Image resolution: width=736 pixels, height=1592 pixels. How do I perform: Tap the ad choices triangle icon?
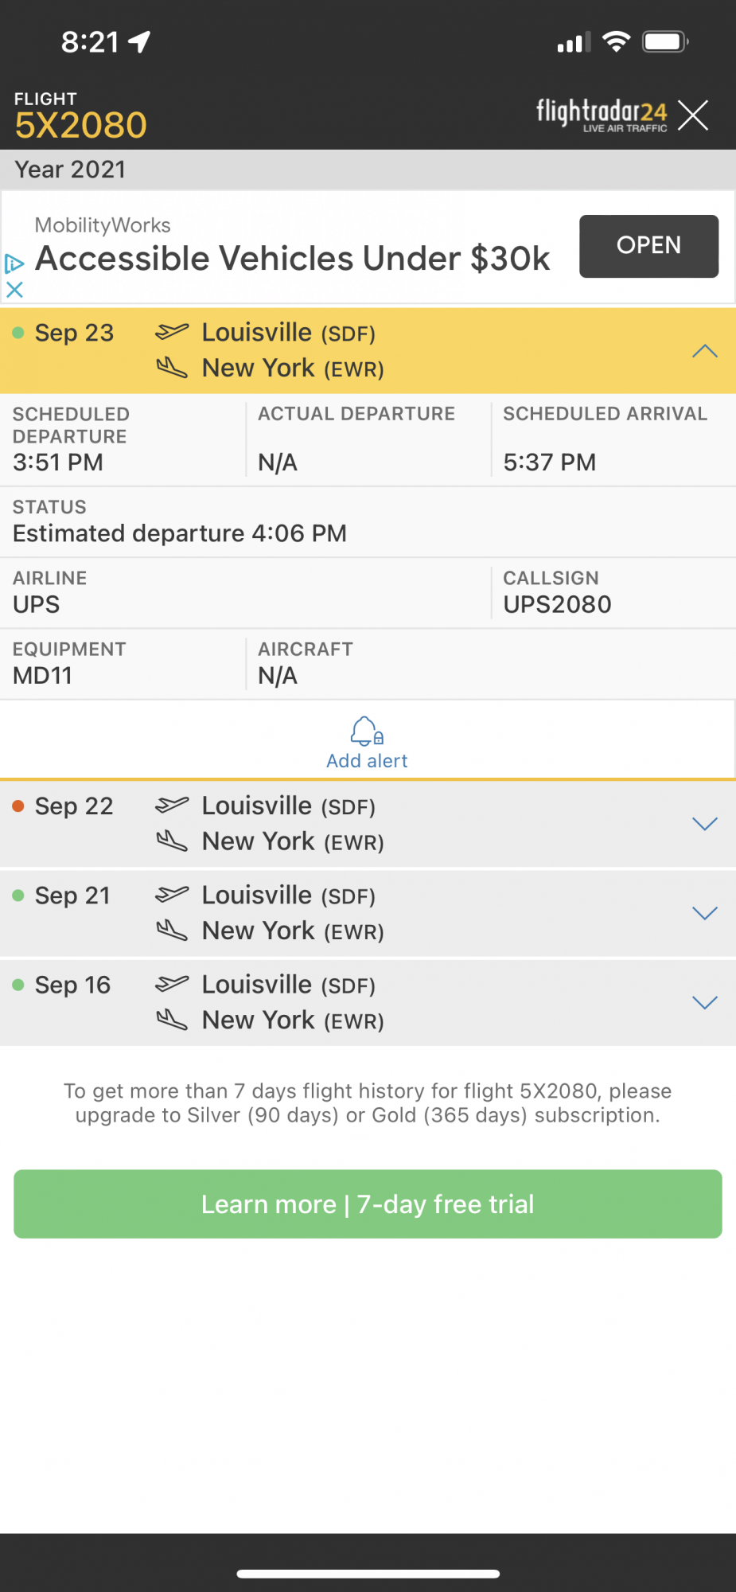[x=14, y=263]
